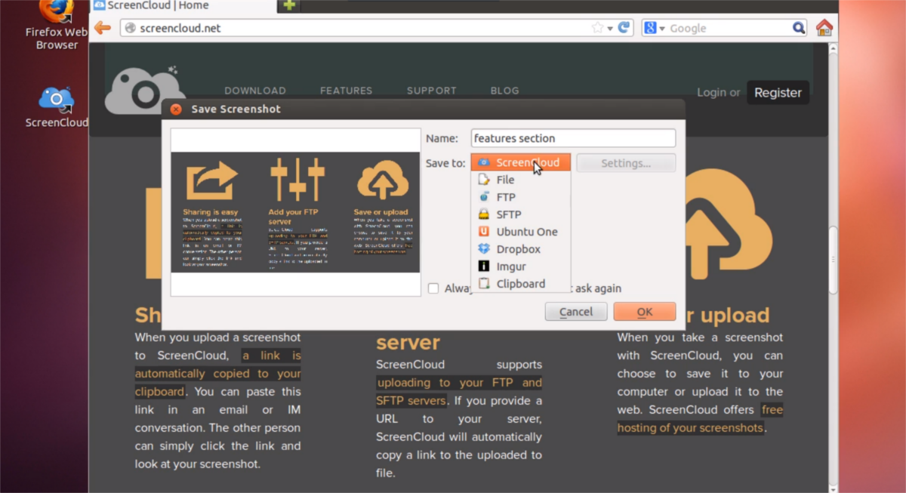Image resolution: width=906 pixels, height=493 pixels.
Task: Toggle the Always checkbox in dialog
Action: coord(433,288)
